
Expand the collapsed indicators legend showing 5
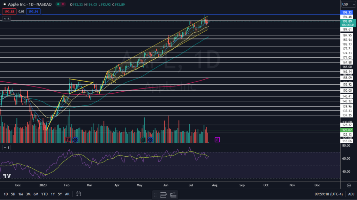tap(6, 19)
